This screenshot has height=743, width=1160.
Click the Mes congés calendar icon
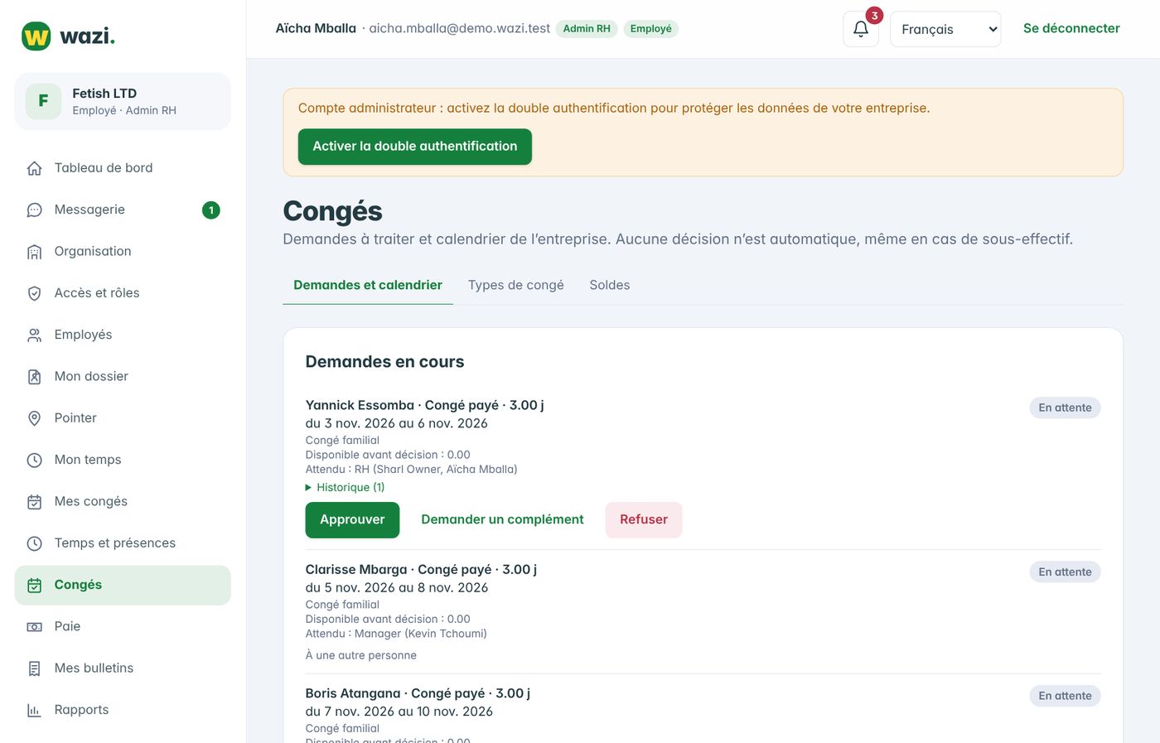pos(34,502)
